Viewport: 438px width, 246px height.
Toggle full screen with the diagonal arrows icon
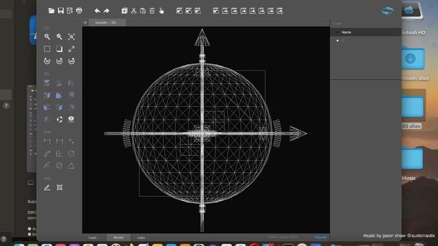tap(71, 49)
